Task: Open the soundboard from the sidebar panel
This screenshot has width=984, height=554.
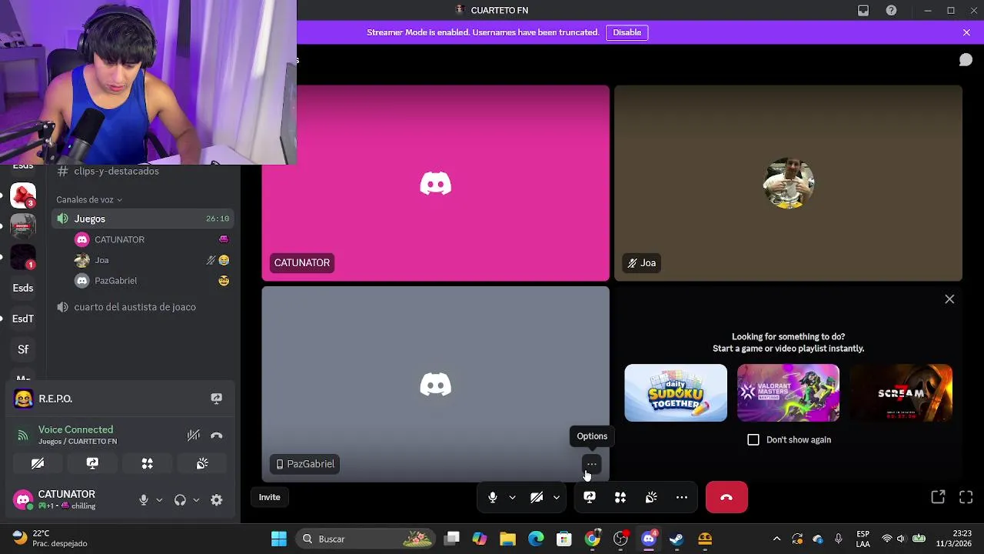Action: point(202,463)
